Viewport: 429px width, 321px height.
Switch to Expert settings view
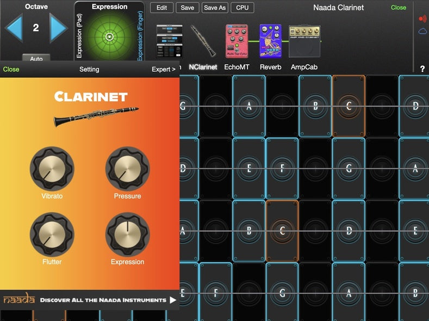pos(164,69)
